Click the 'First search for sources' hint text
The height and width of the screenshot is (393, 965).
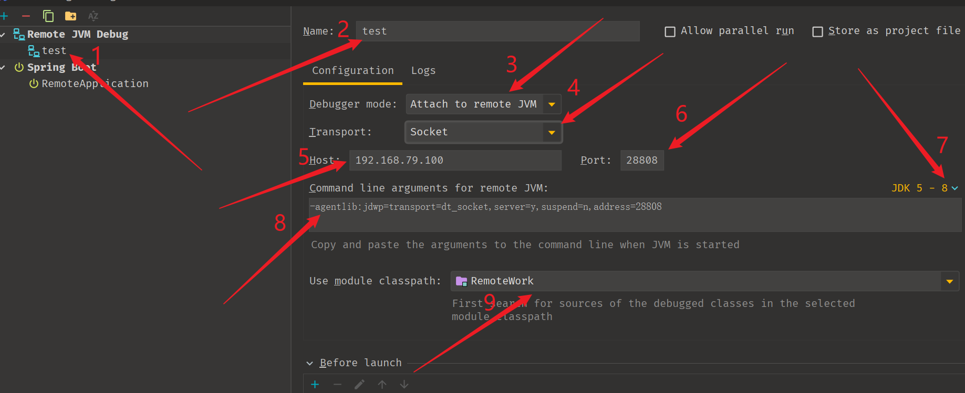pyautogui.click(x=653, y=310)
